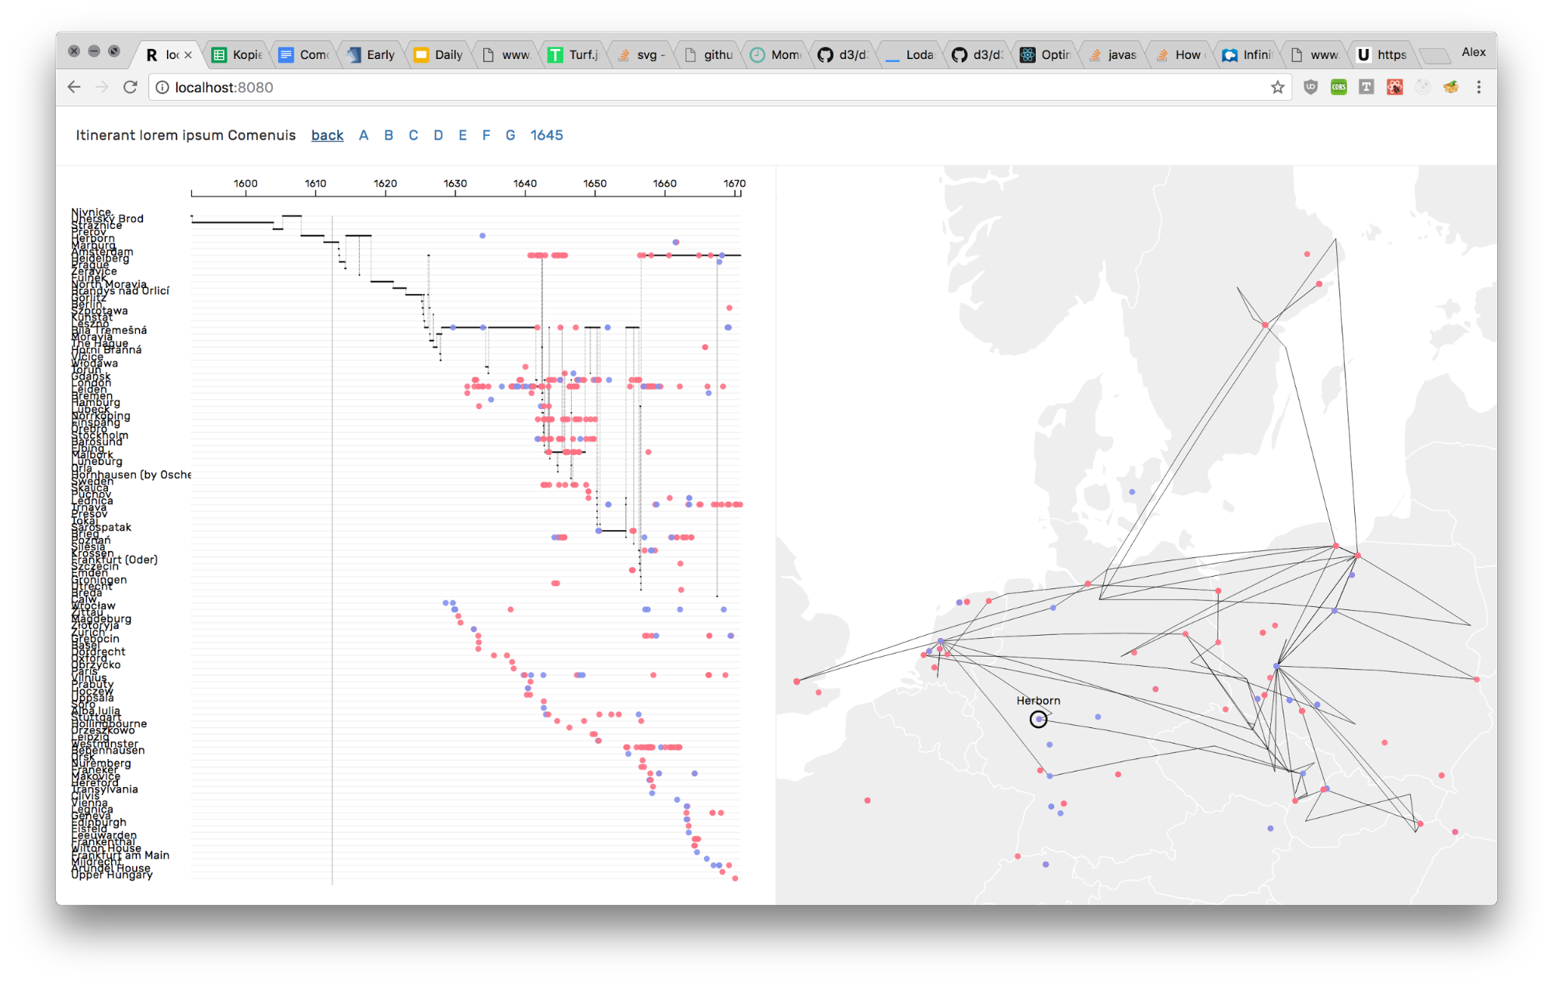Click the F link in the header
This screenshot has width=1553, height=985.
(x=486, y=135)
